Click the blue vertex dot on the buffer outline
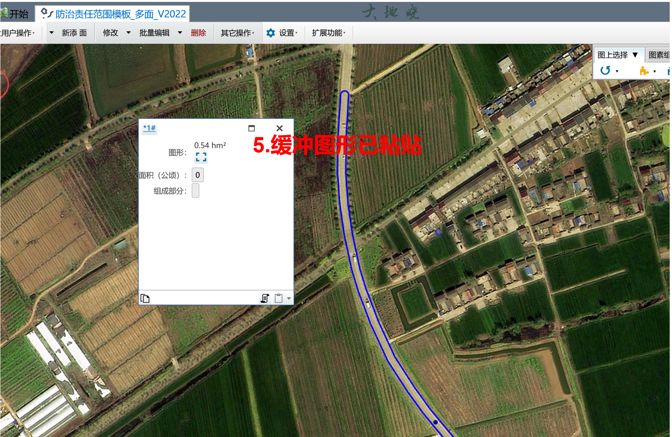The height and width of the screenshot is (437, 672). 435,422
